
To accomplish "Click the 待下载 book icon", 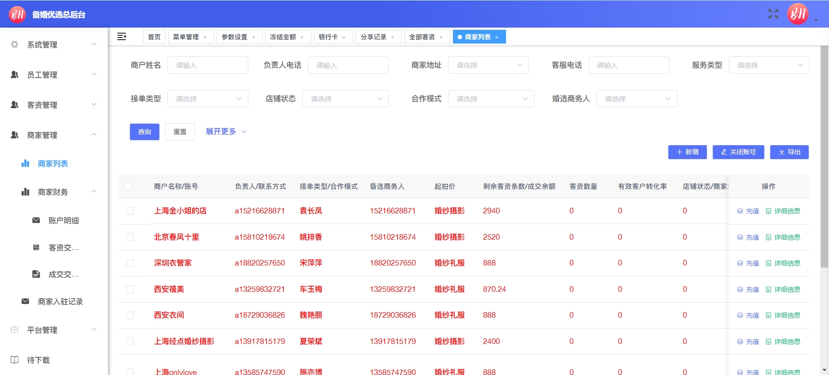I will [x=15, y=360].
